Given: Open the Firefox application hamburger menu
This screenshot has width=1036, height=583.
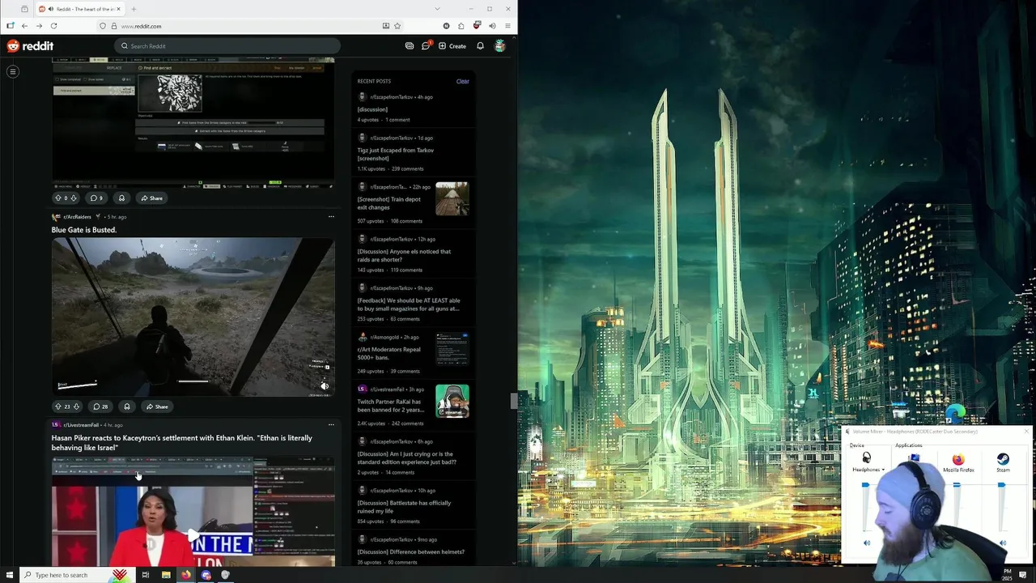Looking at the screenshot, I should click(507, 26).
